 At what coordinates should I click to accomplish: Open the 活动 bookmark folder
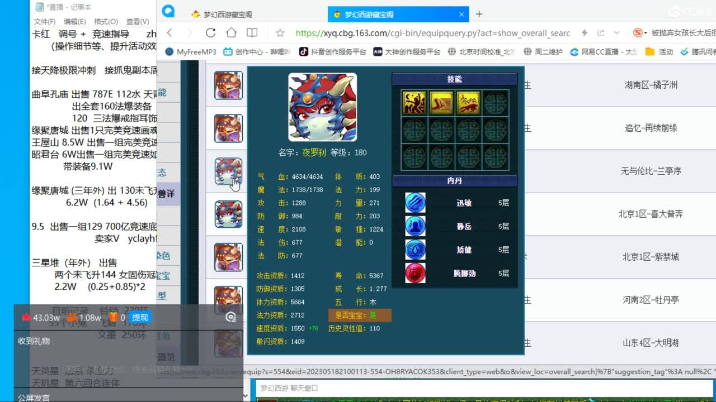[659, 52]
